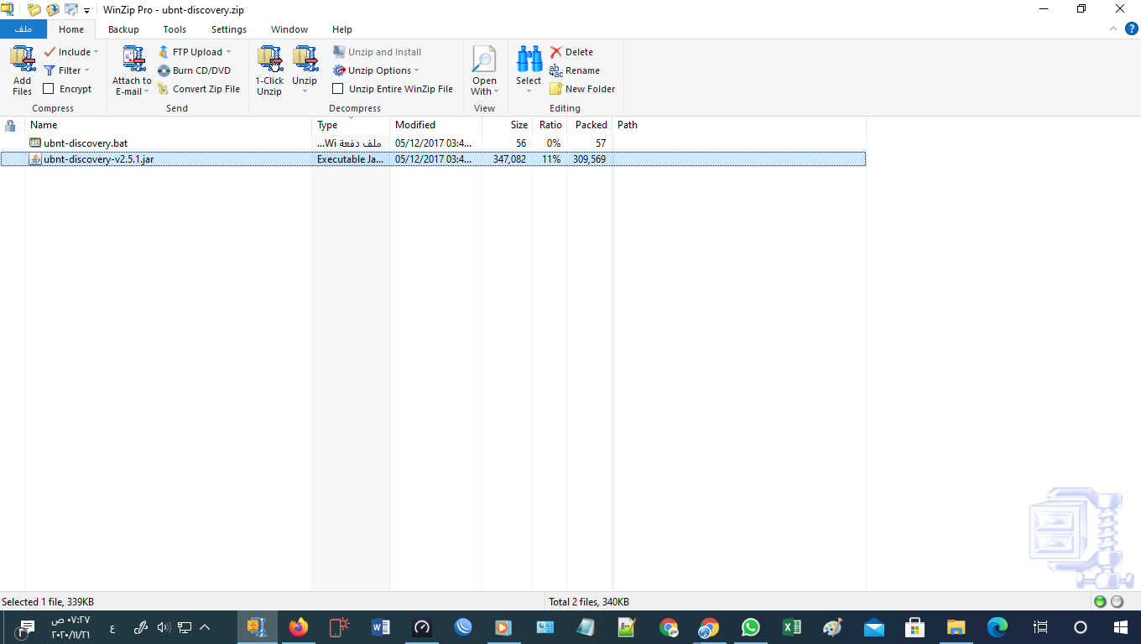Open Firefox from the taskbar
This screenshot has height=644, width=1141.
click(299, 627)
